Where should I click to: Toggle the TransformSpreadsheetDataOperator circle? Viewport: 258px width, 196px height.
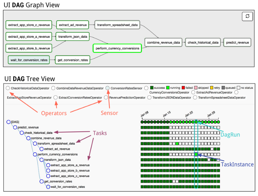(195, 98)
